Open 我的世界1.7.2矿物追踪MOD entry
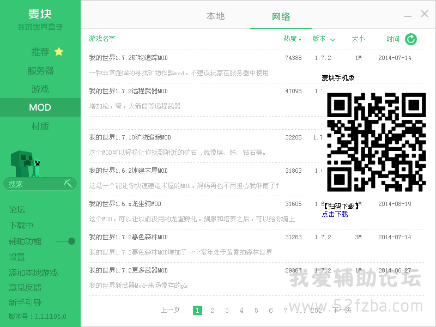436x327 pixels. [x=128, y=58]
